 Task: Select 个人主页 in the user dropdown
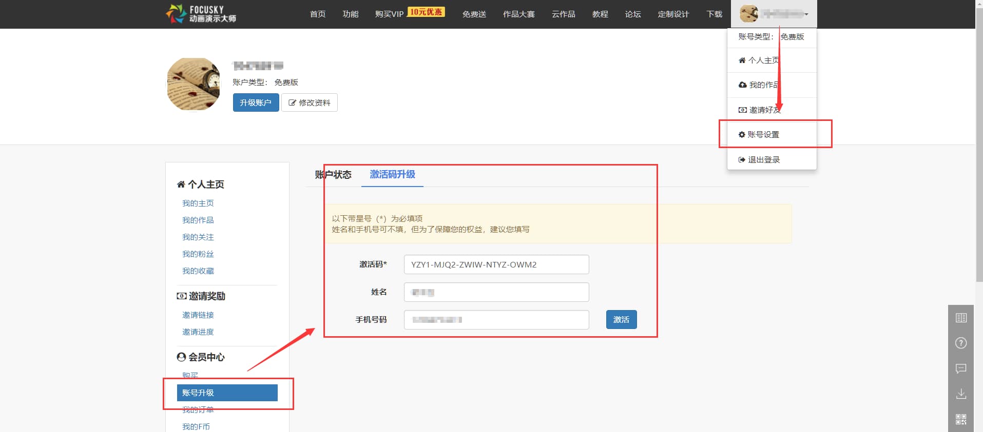point(772,60)
